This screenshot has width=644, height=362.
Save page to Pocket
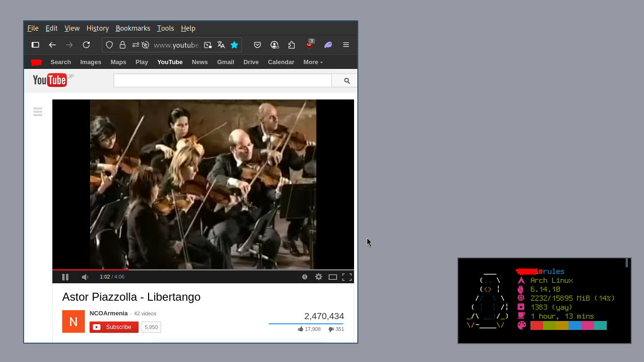coord(257,45)
